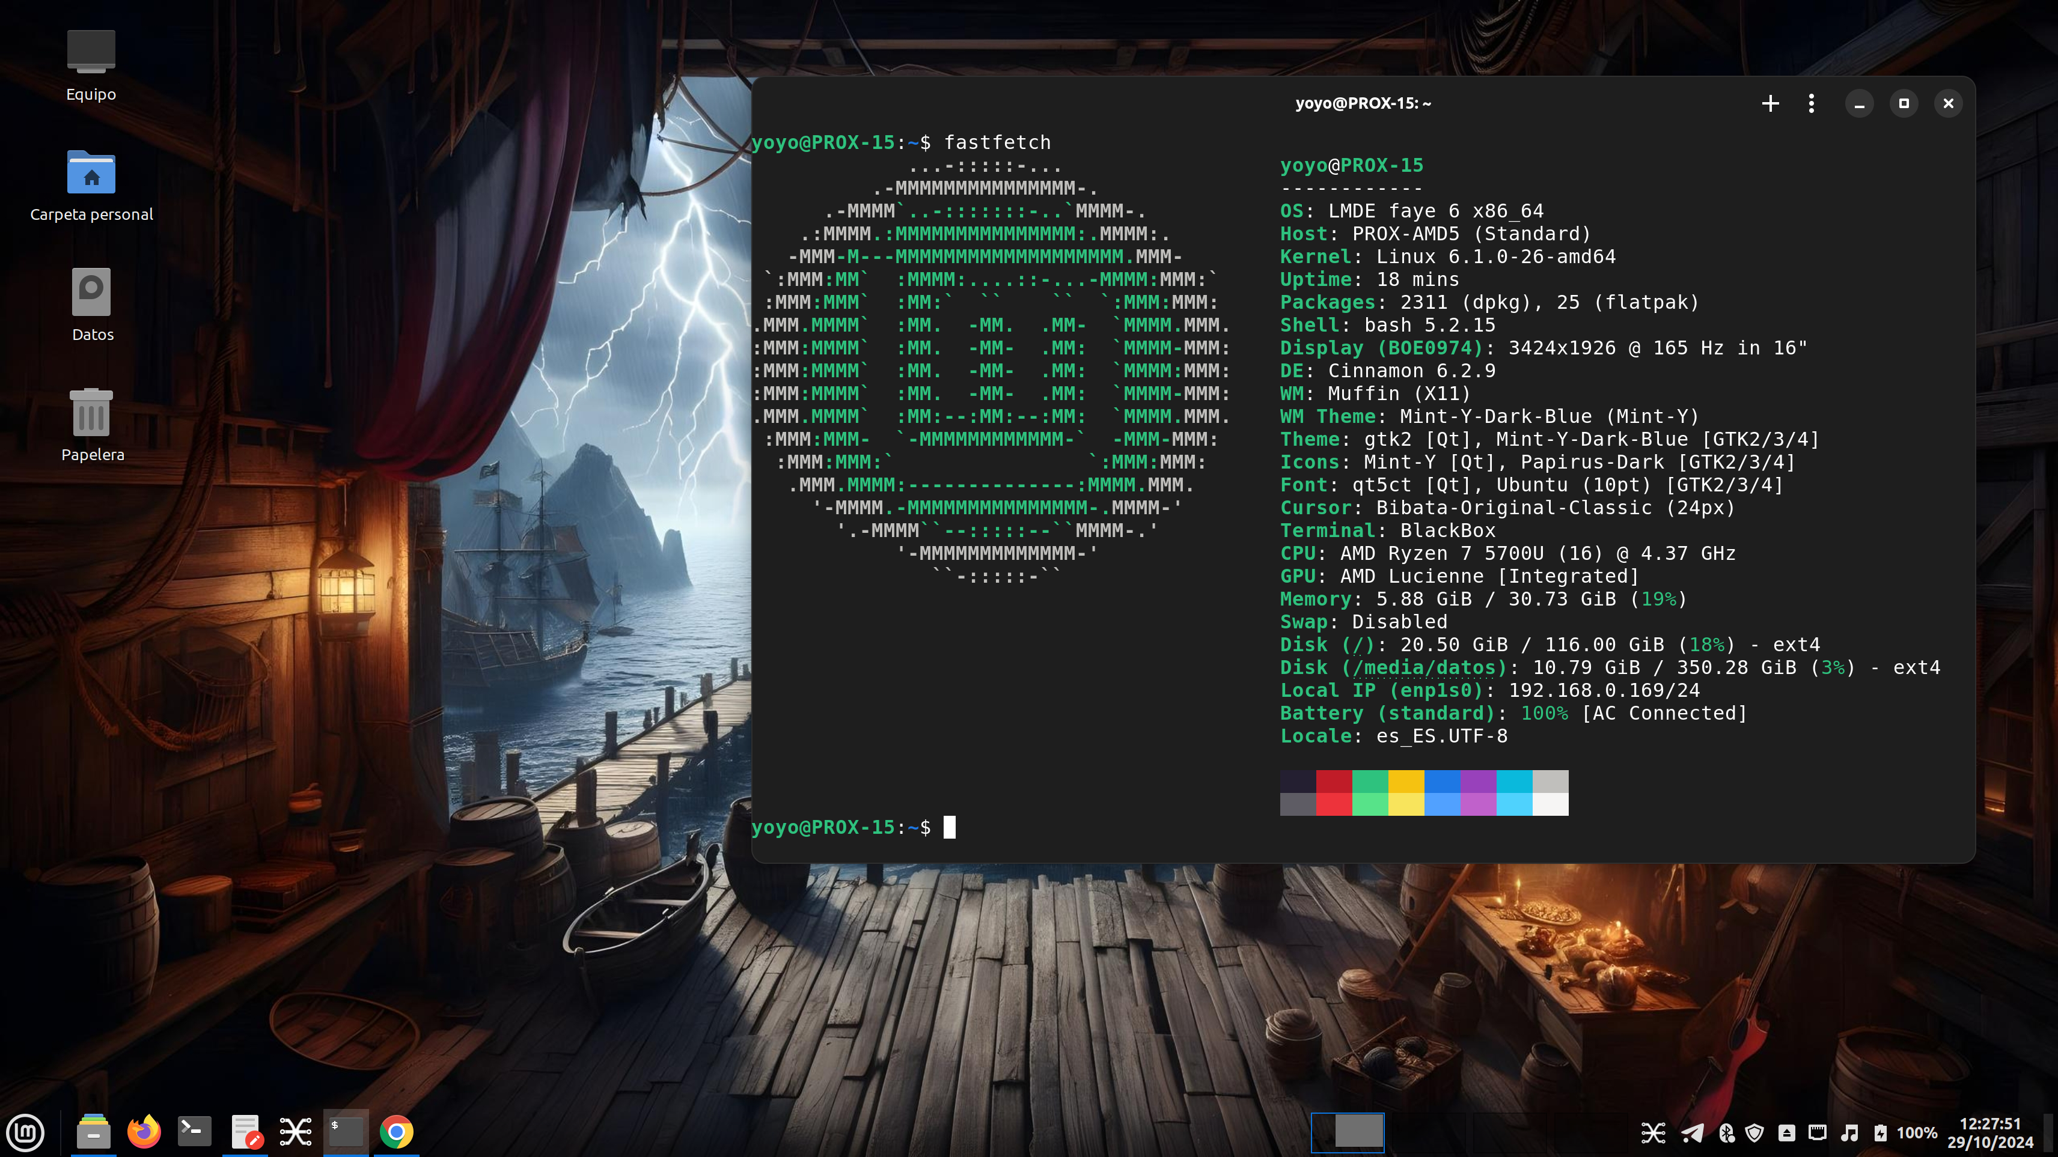Select the Carpeta personal desktop folder

point(91,173)
